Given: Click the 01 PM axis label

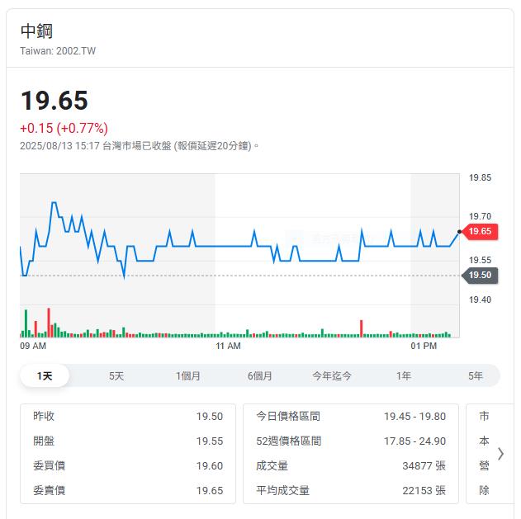Looking at the screenshot, I should pos(424,346).
